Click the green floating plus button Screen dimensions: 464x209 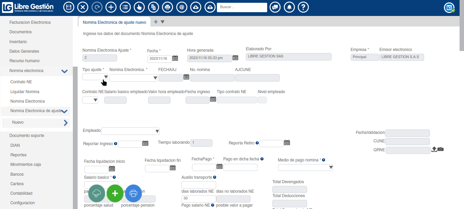point(115,193)
